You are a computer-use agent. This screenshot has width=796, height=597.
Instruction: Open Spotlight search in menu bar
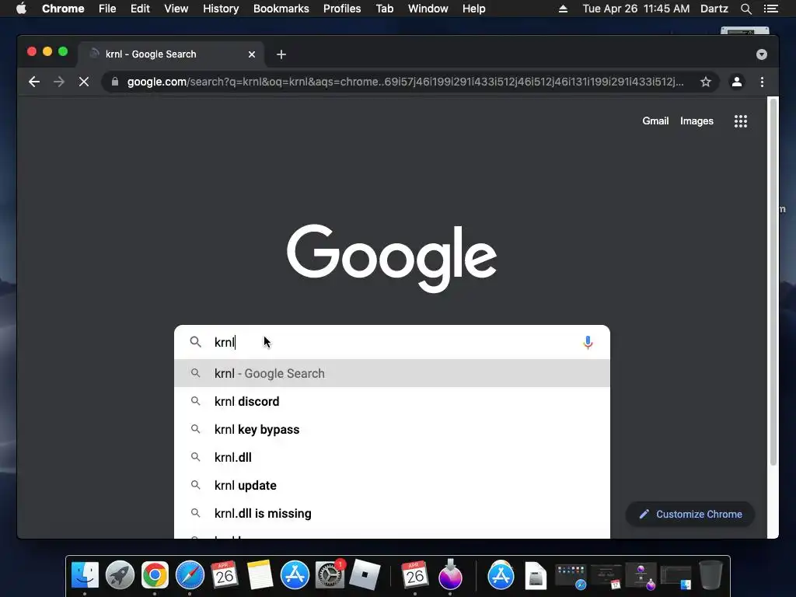click(745, 9)
